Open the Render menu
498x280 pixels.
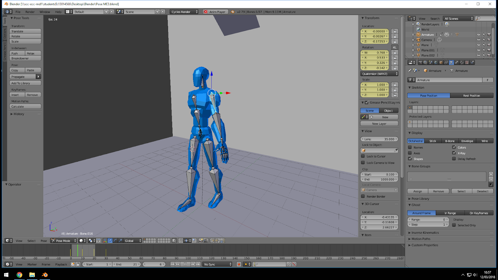coord(30,12)
